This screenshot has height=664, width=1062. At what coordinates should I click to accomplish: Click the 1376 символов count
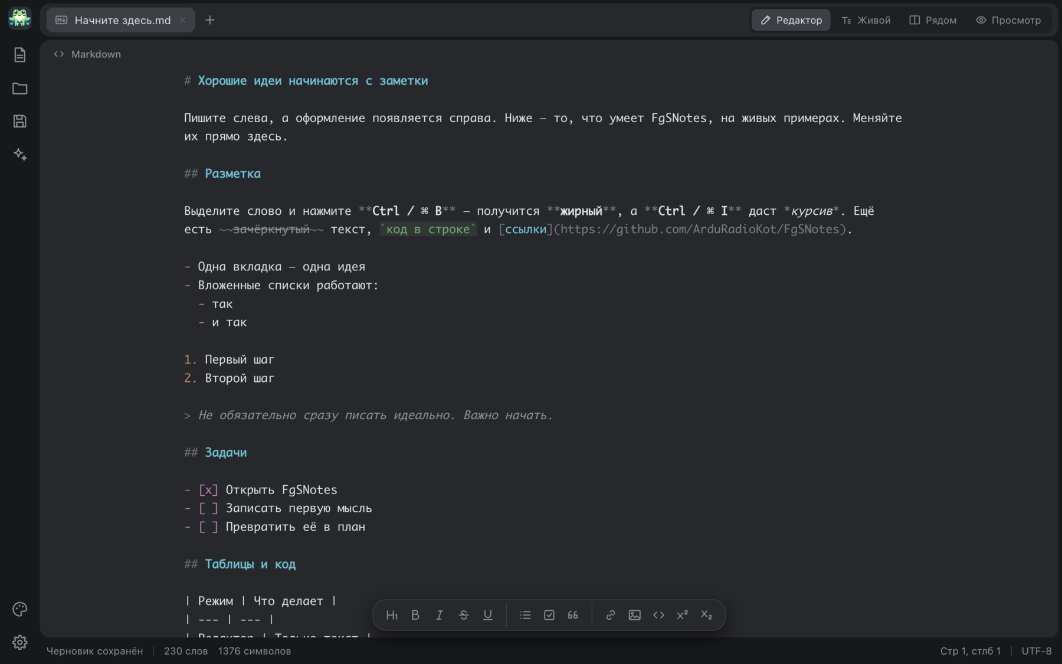254,651
